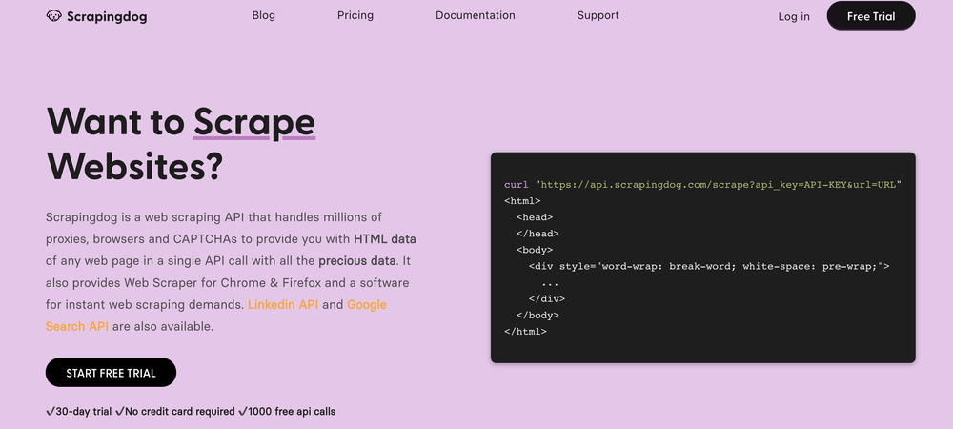The image size is (953, 429).
Task: Open the Documentation nav link
Action: tap(476, 15)
